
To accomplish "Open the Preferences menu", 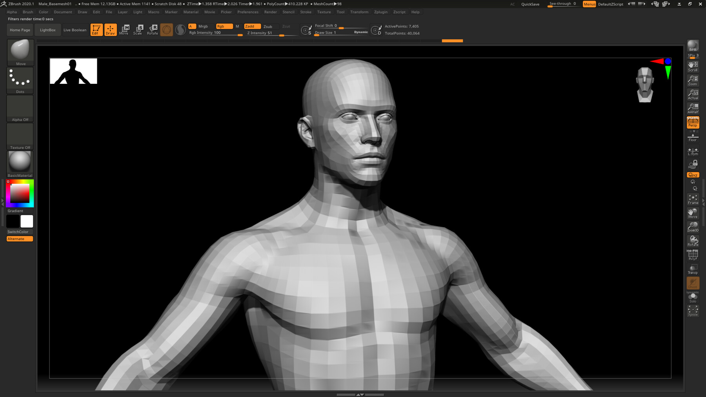I will pyautogui.click(x=248, y=12).
